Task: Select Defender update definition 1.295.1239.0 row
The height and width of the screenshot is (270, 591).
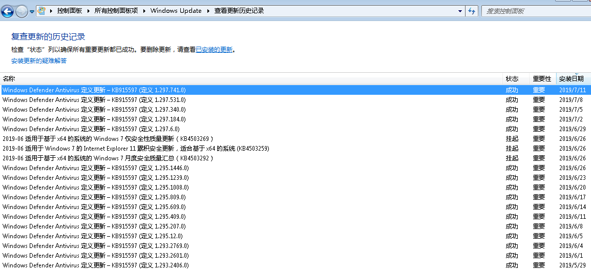Action: click(x=295, y=178)
